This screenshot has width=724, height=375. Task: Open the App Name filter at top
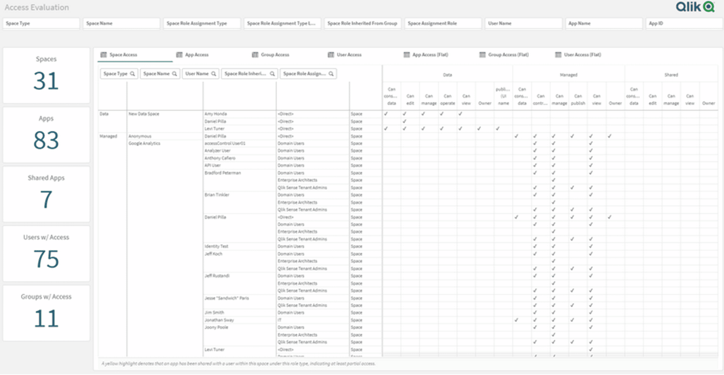[604, 23]
